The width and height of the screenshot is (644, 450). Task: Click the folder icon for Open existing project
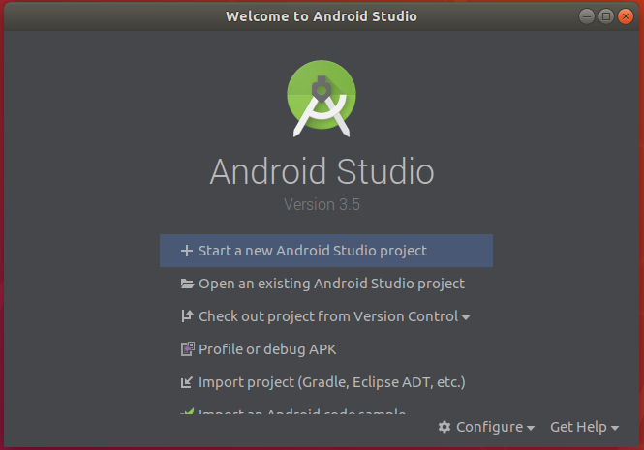tap(187, 284)
